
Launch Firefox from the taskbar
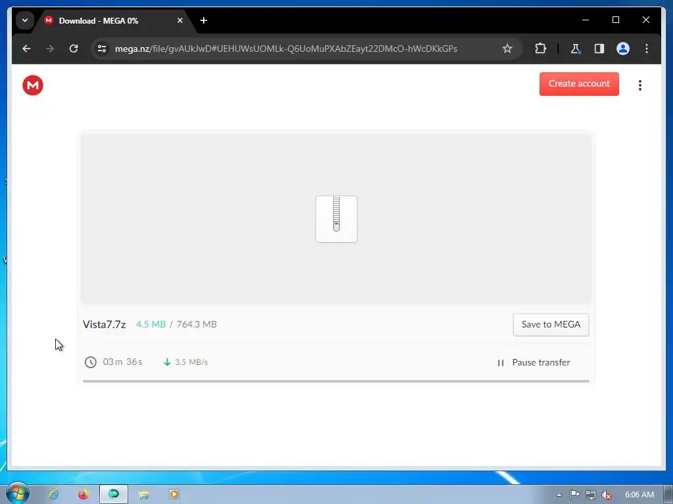(83, 494)
